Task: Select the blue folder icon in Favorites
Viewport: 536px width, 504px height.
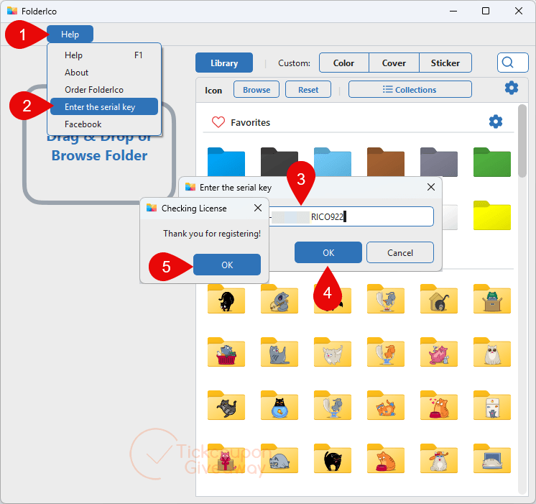Action: point(226,162)
